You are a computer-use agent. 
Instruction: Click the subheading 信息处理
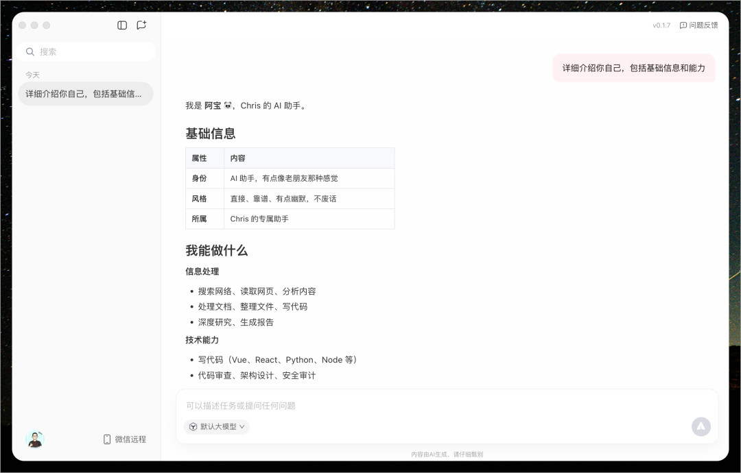click(x=202, y=271)
